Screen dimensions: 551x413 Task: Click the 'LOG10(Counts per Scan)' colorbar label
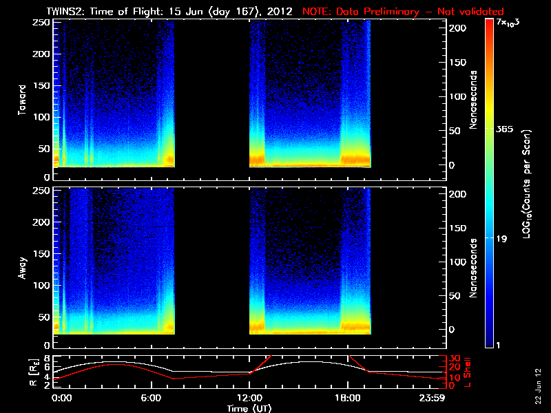[x=528, y=183]
